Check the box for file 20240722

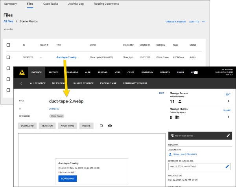click(8, 57)
